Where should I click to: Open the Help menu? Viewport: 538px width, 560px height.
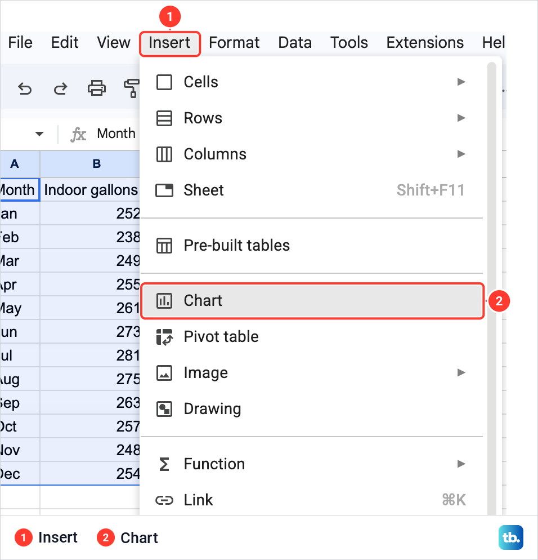[x=494, y=42]
